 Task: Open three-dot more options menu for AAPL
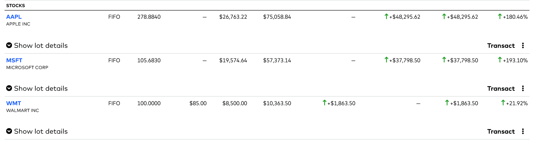click(523, 46)
